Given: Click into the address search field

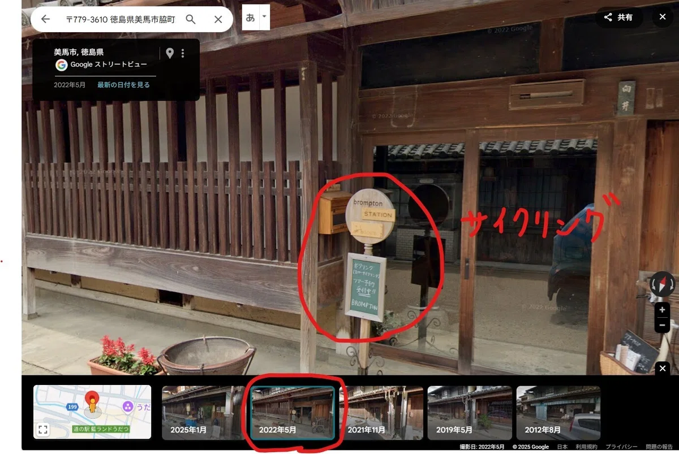Looking at the screenshot, I should click(120, 19).
